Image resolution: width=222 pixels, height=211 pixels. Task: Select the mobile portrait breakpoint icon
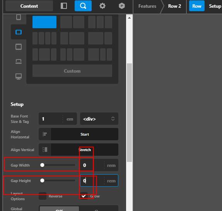(19, 17)
